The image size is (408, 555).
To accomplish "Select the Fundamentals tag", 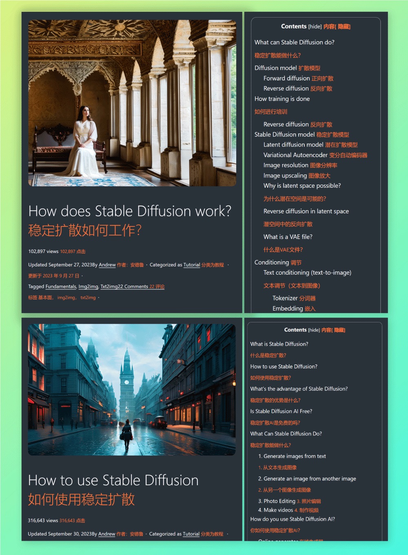I will pos(61,286).
